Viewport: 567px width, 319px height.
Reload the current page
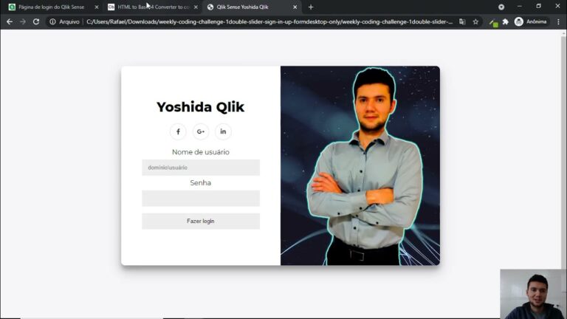tap(35, 21)
